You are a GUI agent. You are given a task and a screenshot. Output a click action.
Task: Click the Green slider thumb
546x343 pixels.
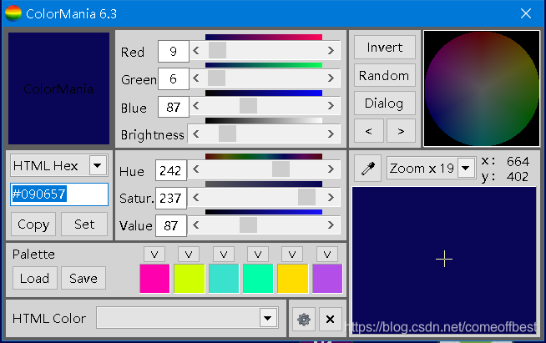pos(216,78)
